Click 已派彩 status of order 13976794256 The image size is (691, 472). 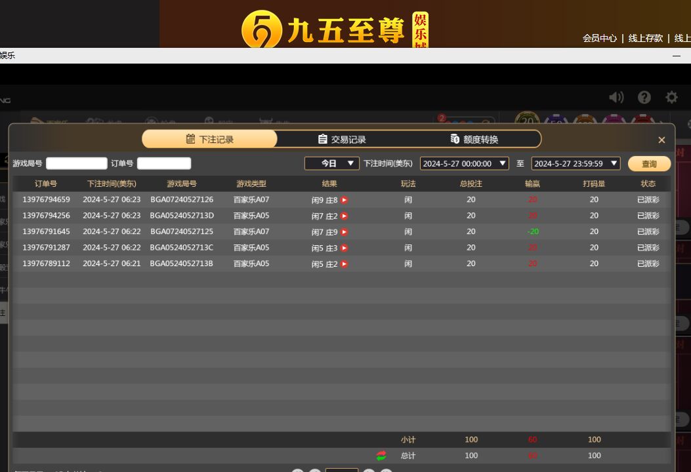[x=648, y=215]
